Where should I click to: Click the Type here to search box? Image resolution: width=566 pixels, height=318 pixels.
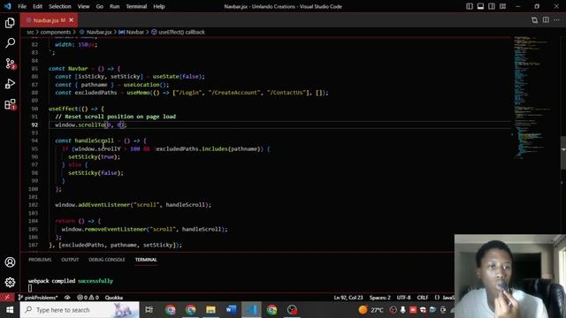[x=80, y=310]
